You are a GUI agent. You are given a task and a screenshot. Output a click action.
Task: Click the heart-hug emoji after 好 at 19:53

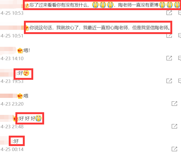[x=26, y=73]
